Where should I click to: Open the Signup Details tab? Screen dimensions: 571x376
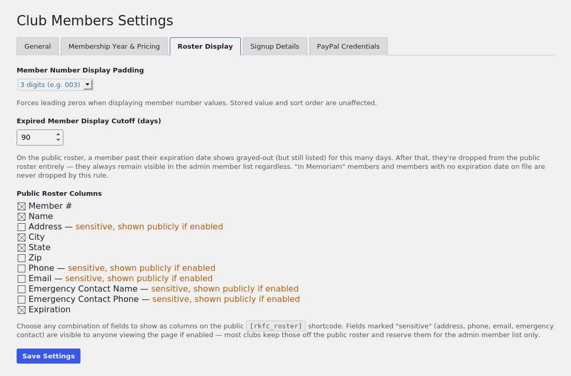[x=275, y=47]
